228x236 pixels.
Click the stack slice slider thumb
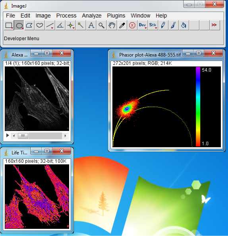point(23,136)
